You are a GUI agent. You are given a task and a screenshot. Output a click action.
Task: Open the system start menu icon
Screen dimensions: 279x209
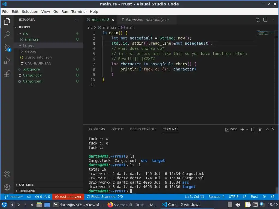click(x=4, y=205)
